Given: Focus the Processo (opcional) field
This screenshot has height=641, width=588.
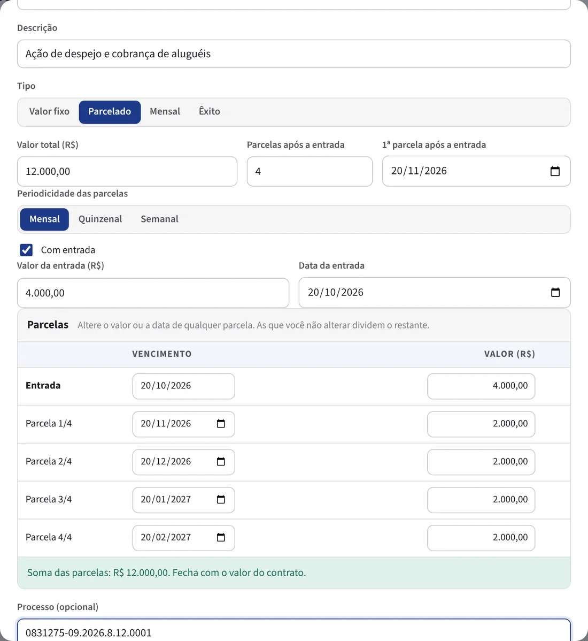Looking at the screenshot, I should point(294,630).
